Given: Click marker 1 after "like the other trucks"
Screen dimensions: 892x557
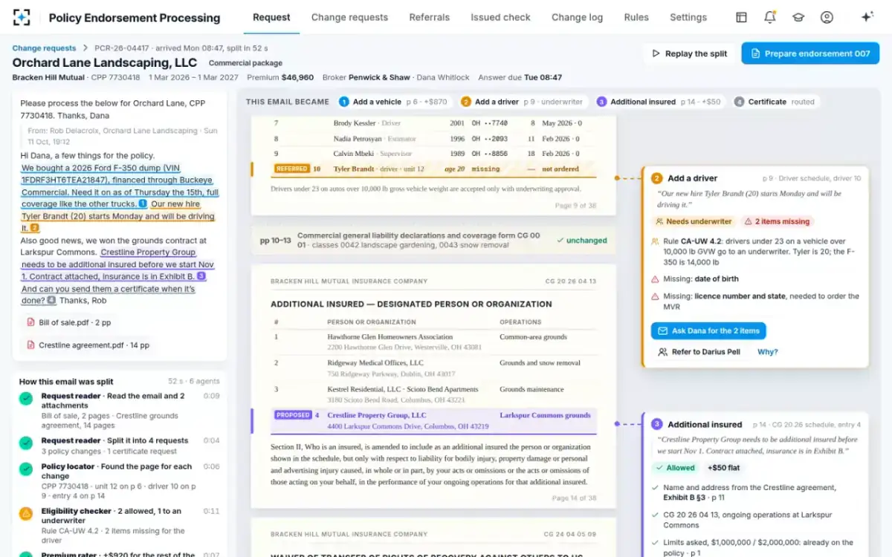Looking at the screenshot, I should click(142, 203).
